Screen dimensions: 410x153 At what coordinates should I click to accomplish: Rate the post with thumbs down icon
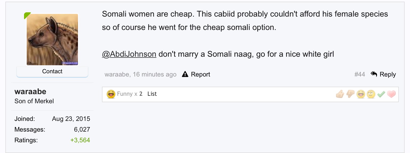pyautogui.click(x=350, y=94)
